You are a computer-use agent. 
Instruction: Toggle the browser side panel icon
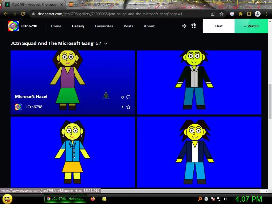click(249, 14)
